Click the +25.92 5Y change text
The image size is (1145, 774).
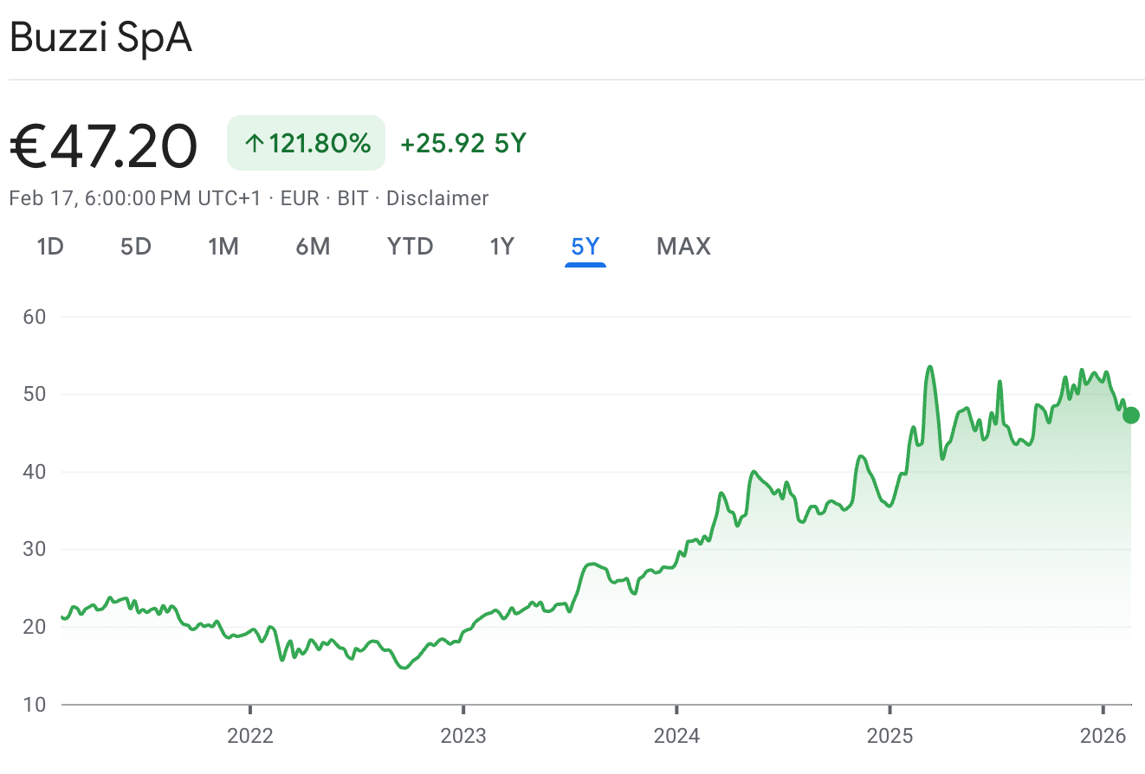pyautogui.click(x=463, y=143)
